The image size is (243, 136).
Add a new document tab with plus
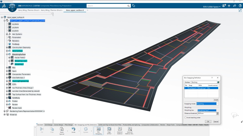tap(88, 10)
